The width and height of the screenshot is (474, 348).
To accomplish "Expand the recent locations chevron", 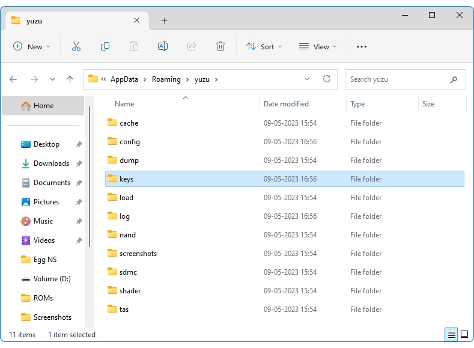I will [53, 79].
